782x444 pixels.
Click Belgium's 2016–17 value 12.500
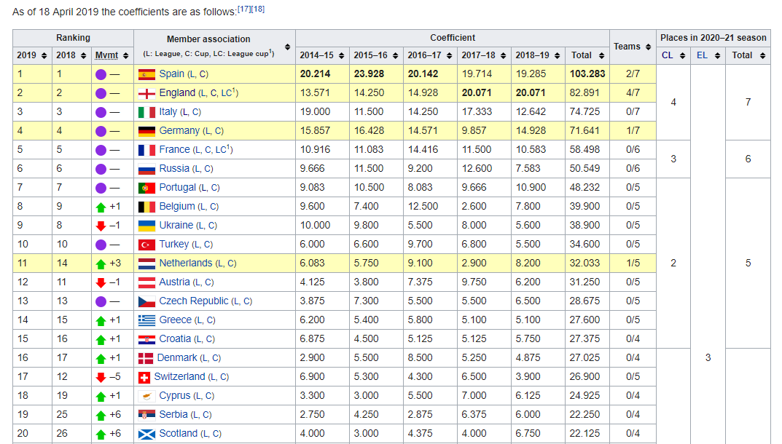423,206
